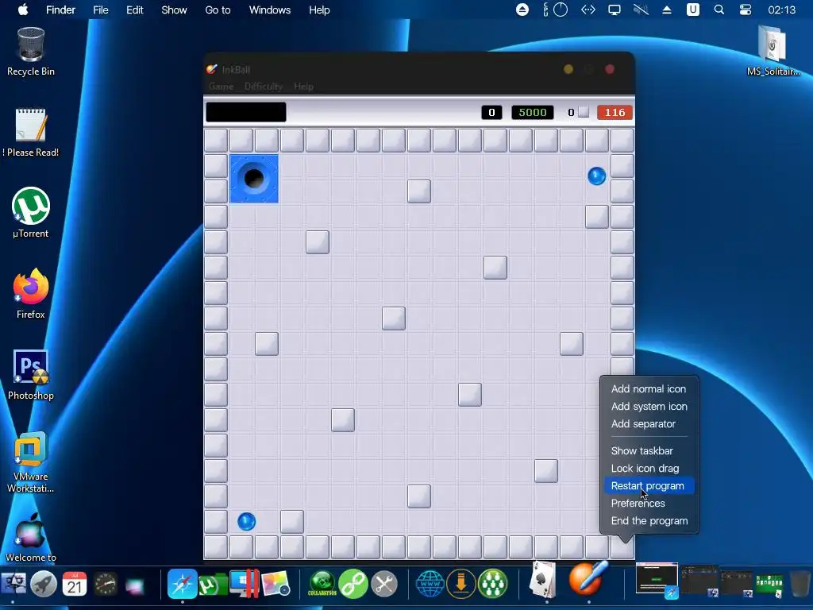
Task: Click the network arrows icon in menu bar
Action: coord(588,10)
